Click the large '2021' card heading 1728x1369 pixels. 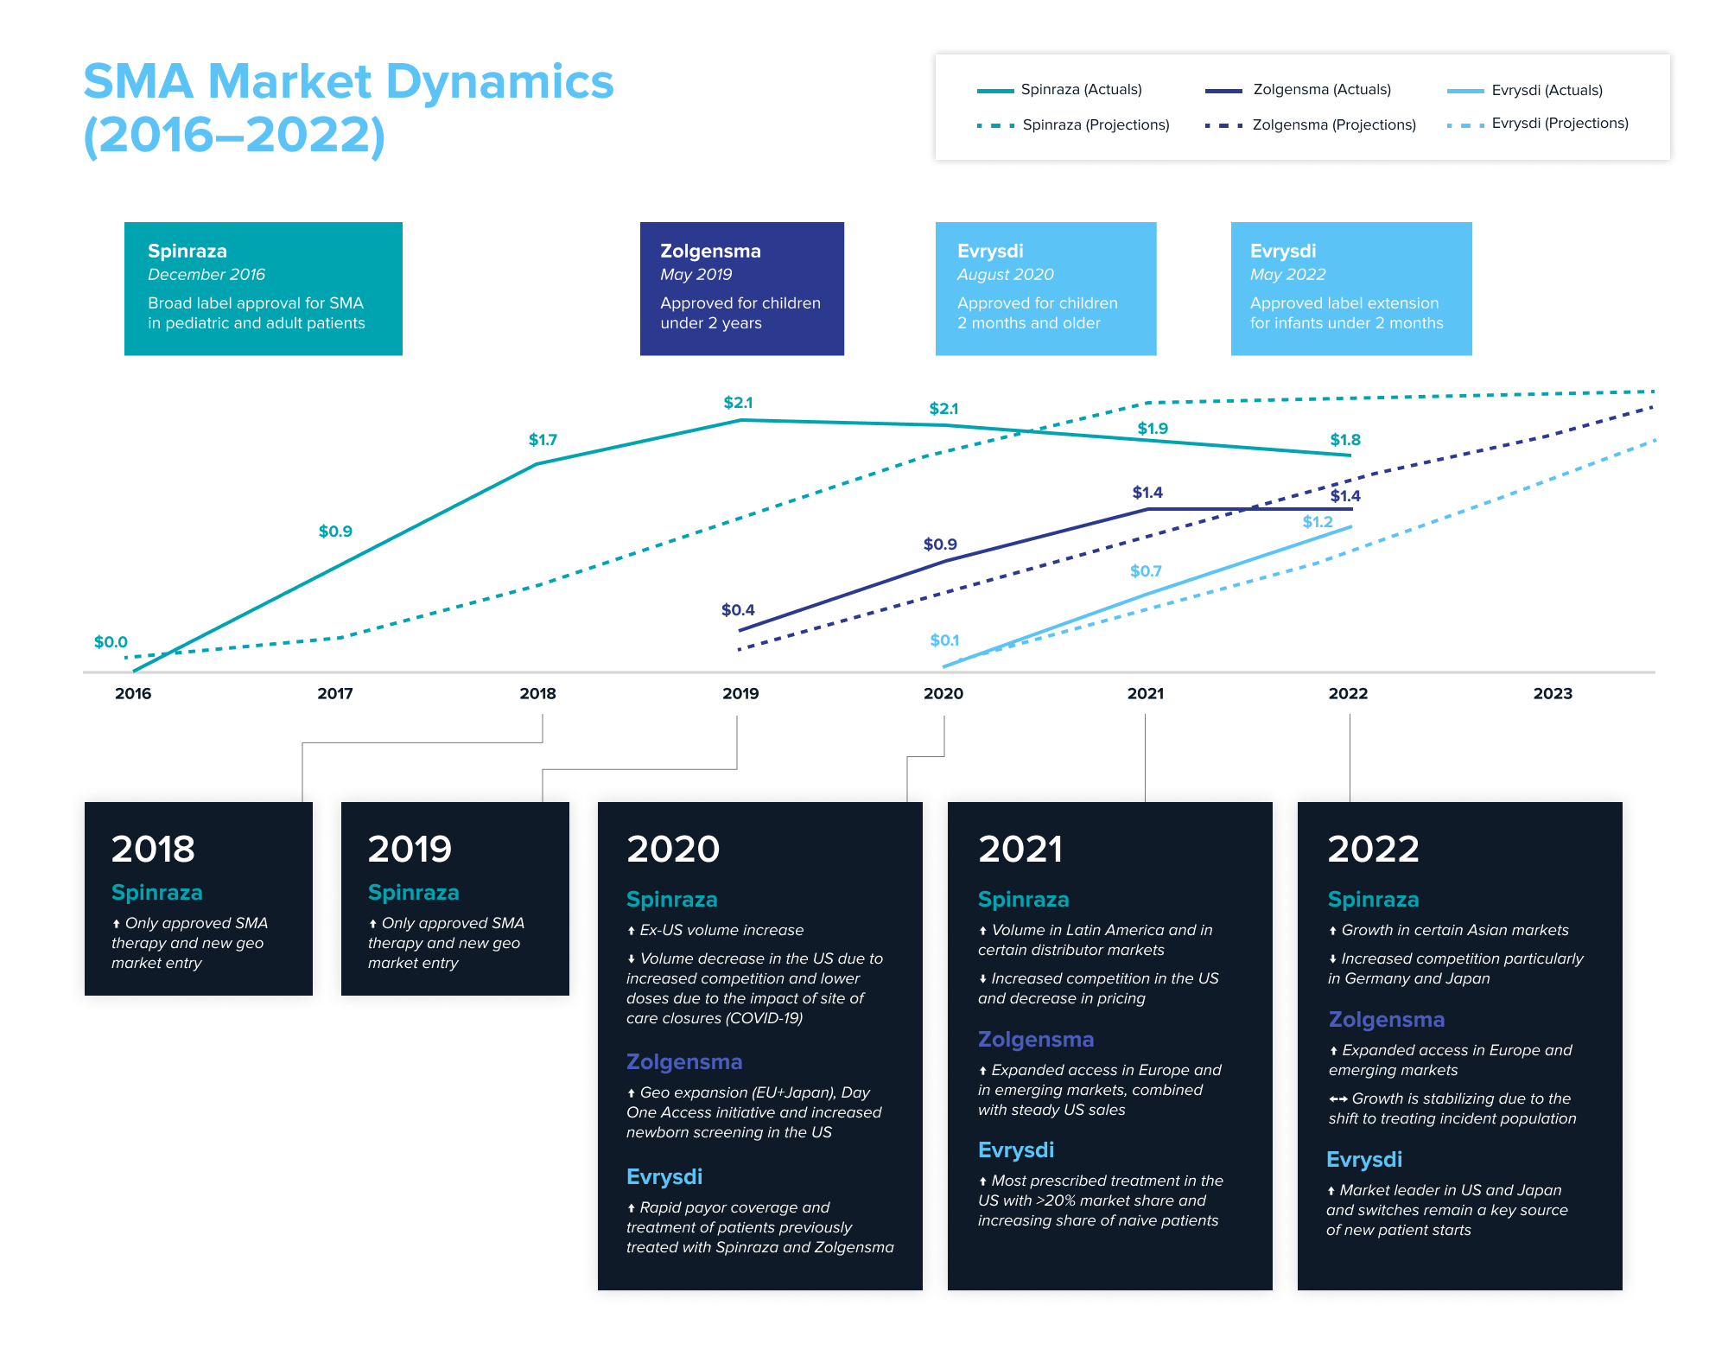pos(1020,849)
